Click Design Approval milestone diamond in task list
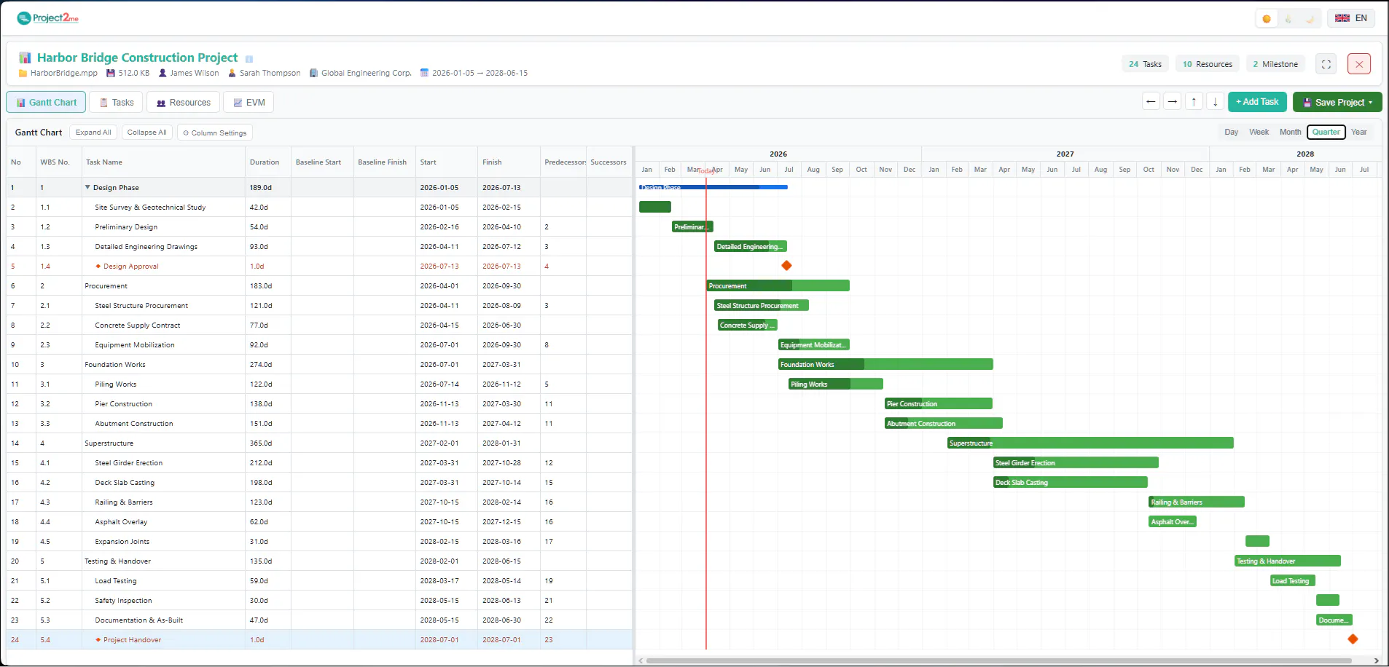Image resolution: width=1389 pixels, height=667 pixels. [98, 267]
